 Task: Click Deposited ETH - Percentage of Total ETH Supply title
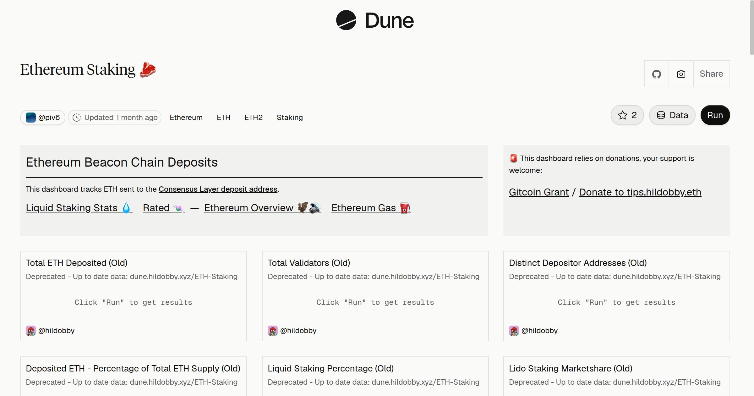pos(133,368)
